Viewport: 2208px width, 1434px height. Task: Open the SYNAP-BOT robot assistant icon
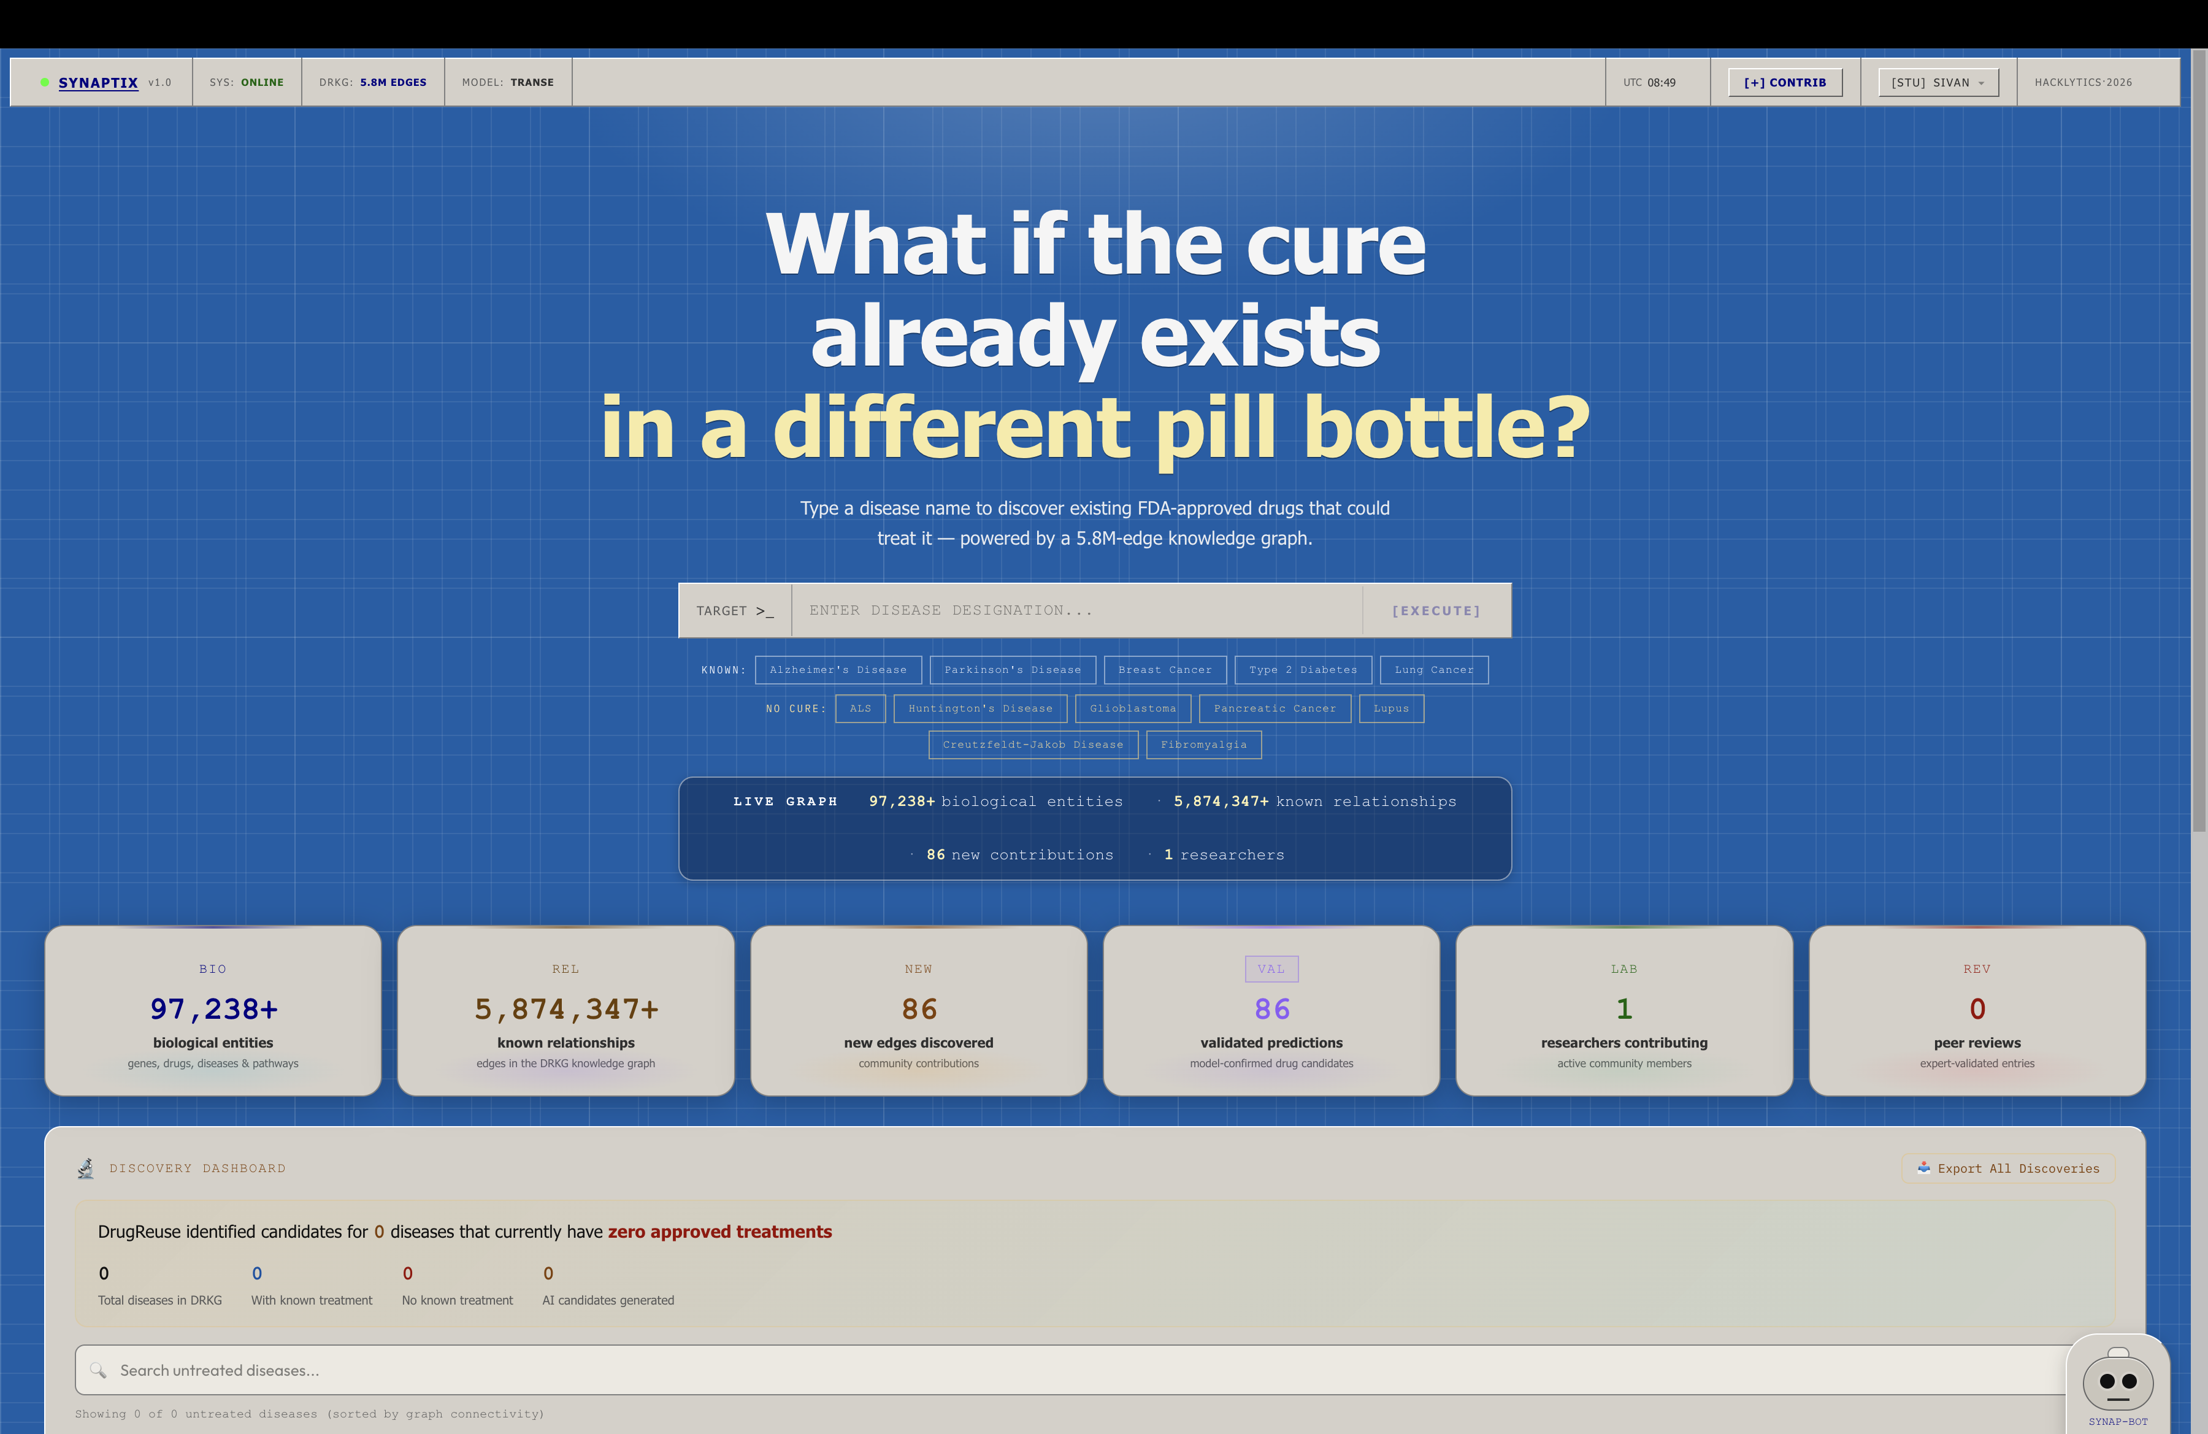click(x=2117, y=1383)
